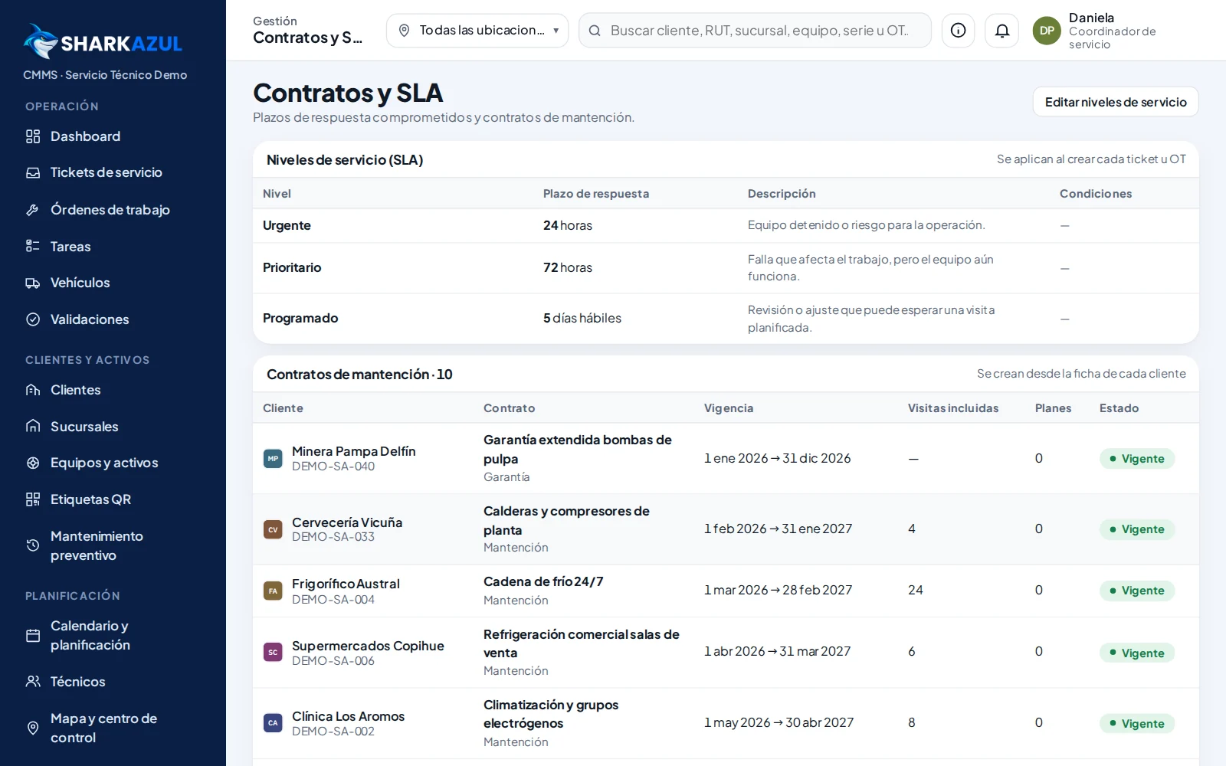1226x766 pixels.
Task: Click the Técnicos people icon
Action: [33, 681]
